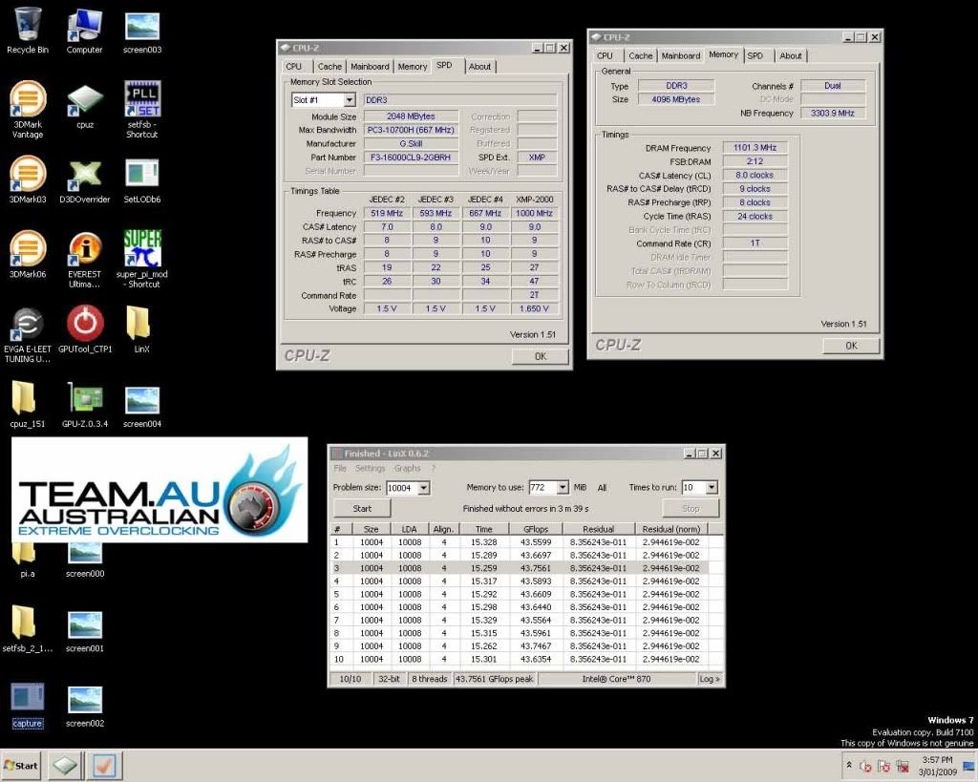
Task: Open the Recycle Bin desktop icon
Action: pyautogui.click(x=27, y=30)
